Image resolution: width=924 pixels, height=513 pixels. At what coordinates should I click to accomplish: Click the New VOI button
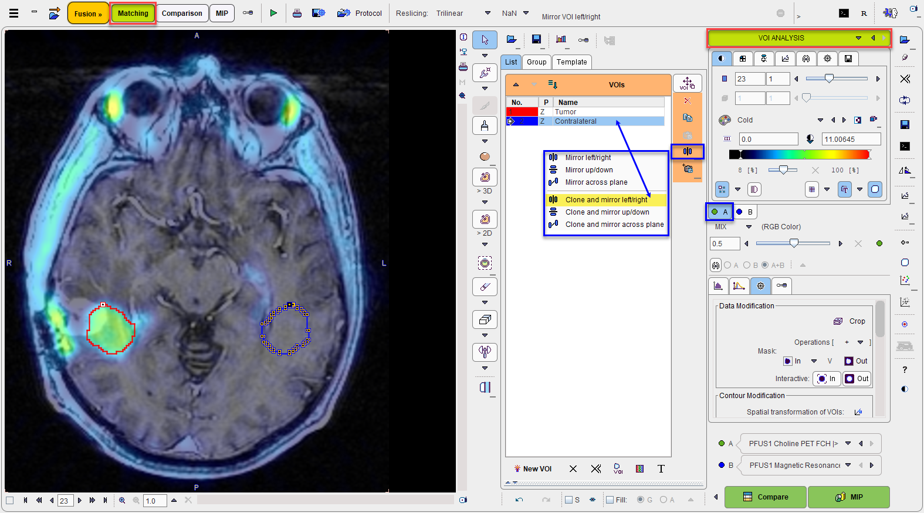pos(533,469)
